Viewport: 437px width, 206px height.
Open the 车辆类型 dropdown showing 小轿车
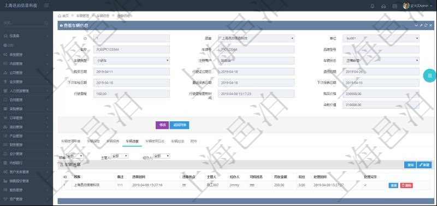[131, 61]
